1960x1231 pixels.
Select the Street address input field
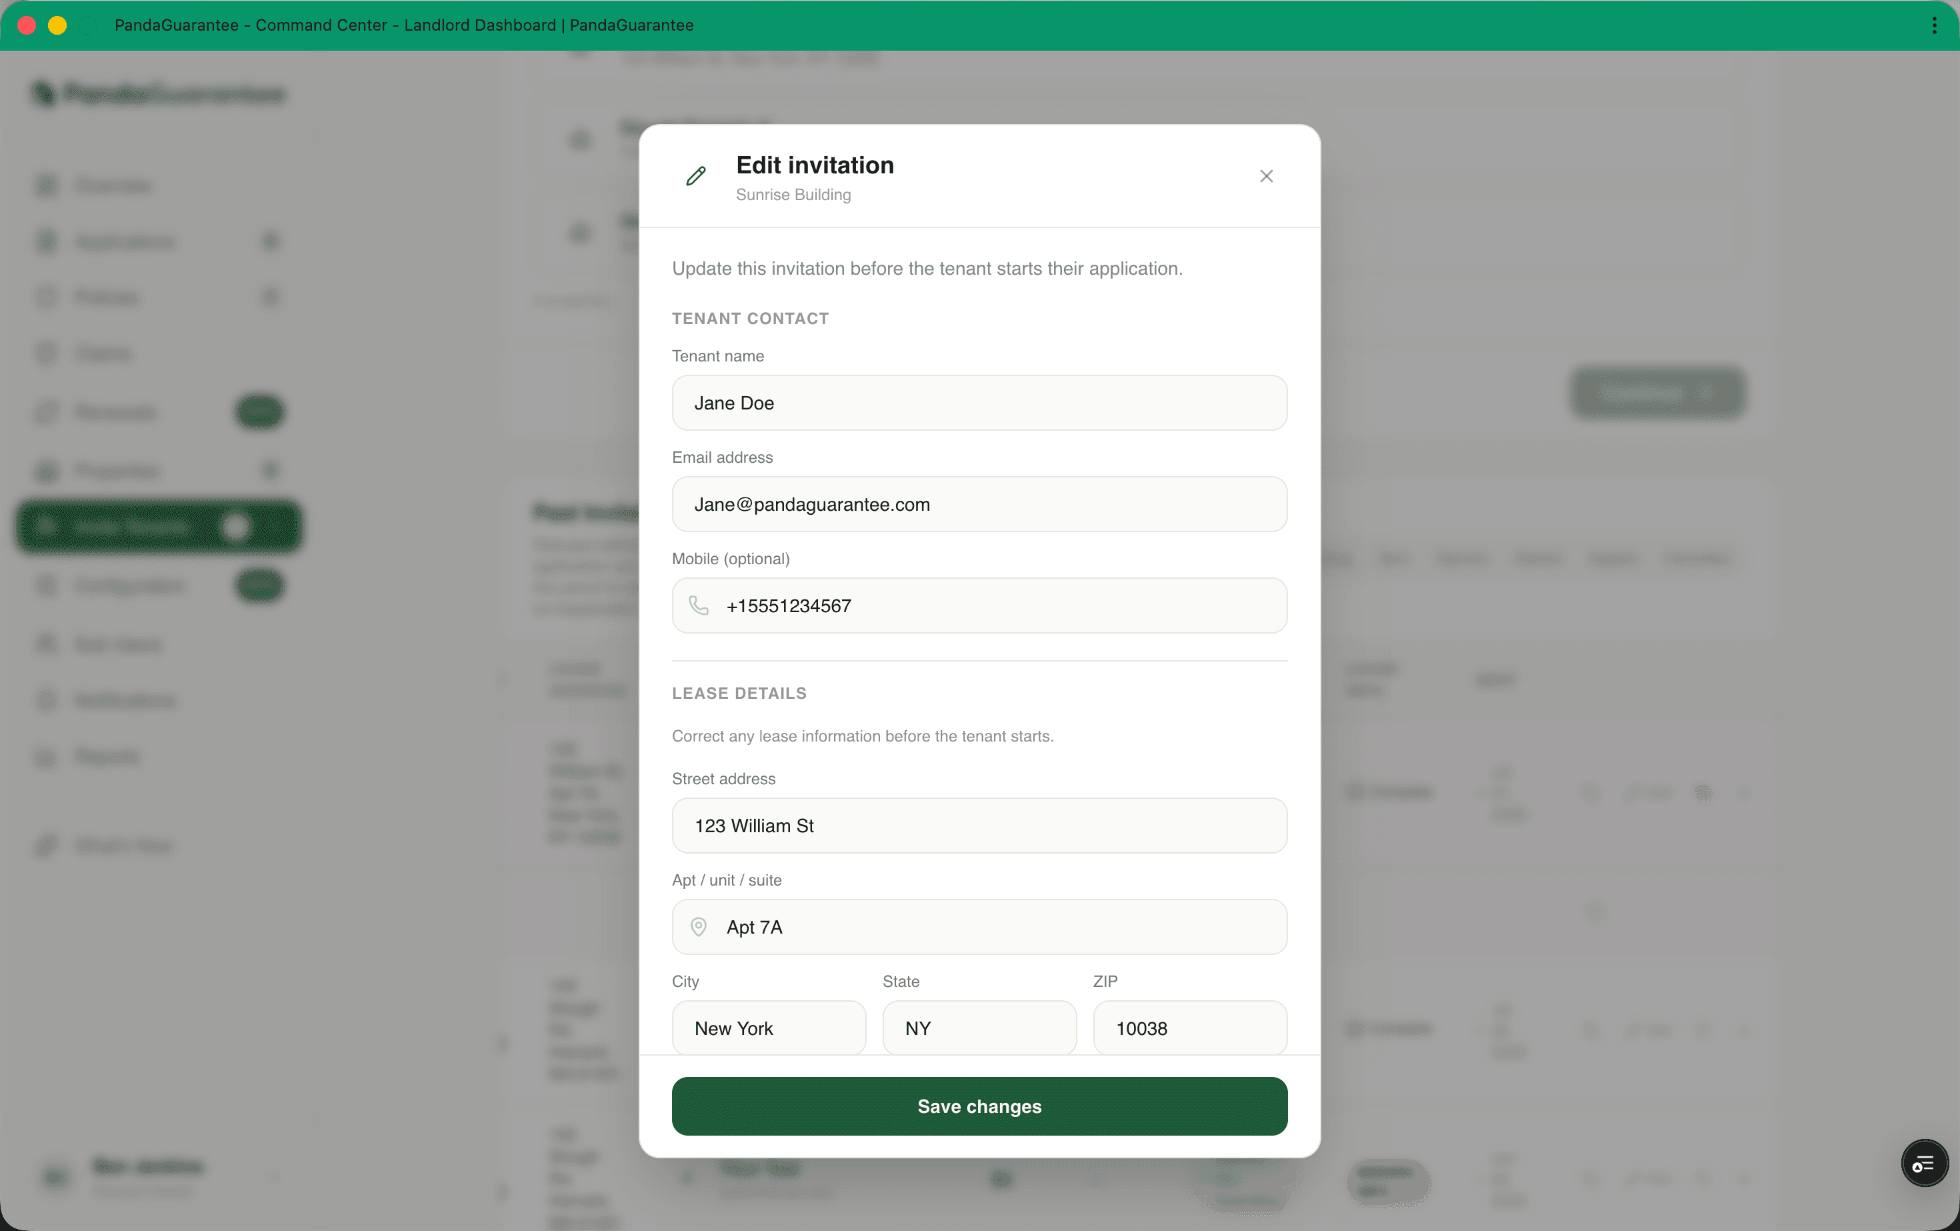(x=979, y=826)
